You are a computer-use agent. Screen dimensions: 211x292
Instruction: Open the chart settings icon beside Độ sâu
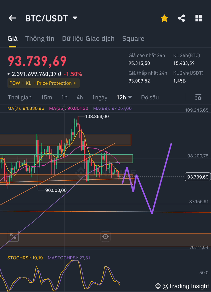click(x=198, y=97)
